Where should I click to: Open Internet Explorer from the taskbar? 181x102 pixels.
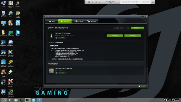pyautogui.click(x=10, y=100)
